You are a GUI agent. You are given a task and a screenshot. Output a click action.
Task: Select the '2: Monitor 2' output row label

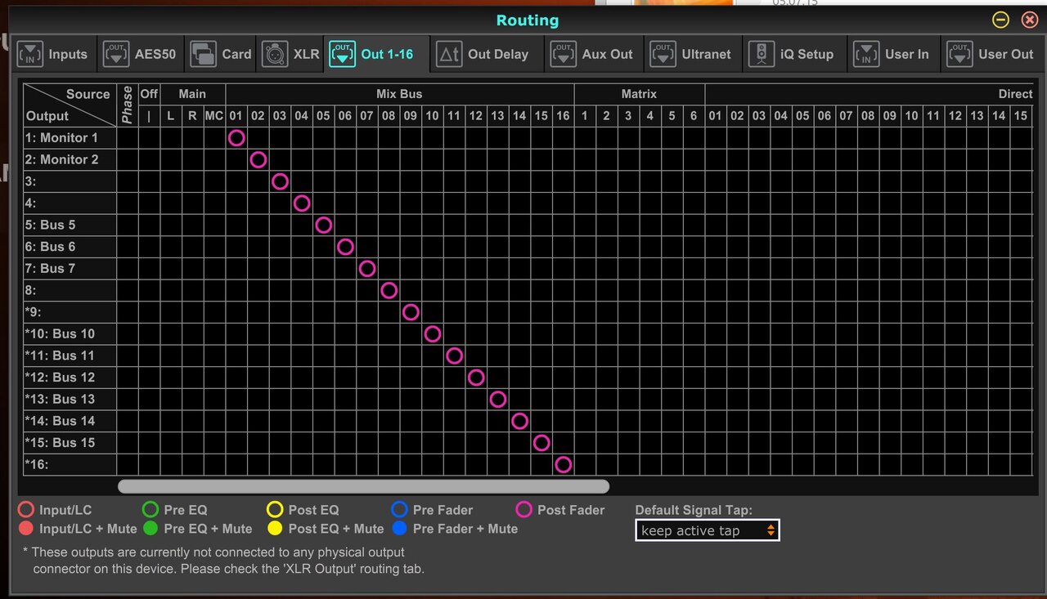pyautogui.click(x=70, y=160)
